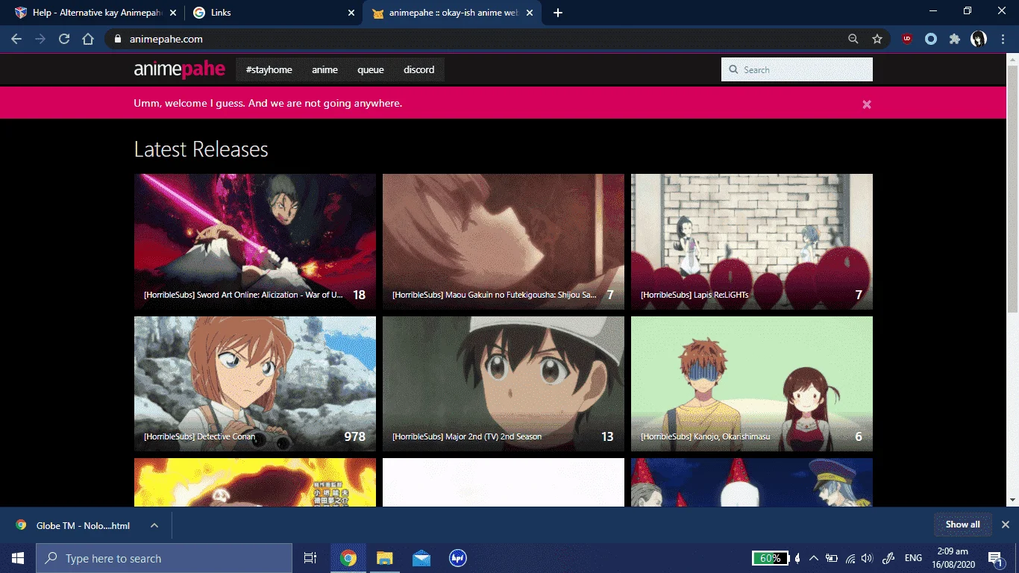Open the Extensions puzzle piece menu

click(x=955, y=39)
